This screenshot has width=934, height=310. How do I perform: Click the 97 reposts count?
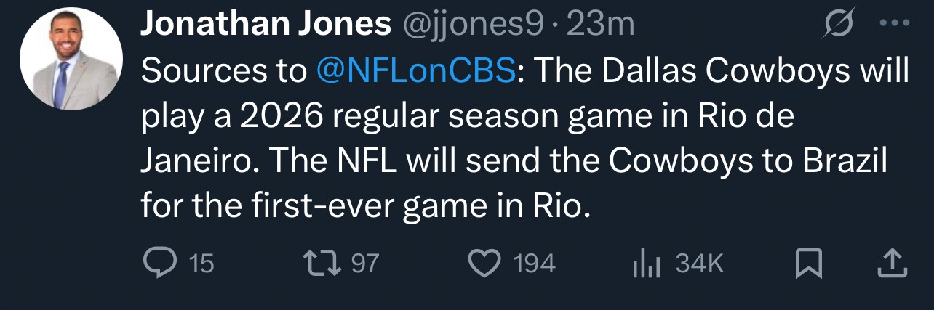pyautogui.click(x=365, y=264)
